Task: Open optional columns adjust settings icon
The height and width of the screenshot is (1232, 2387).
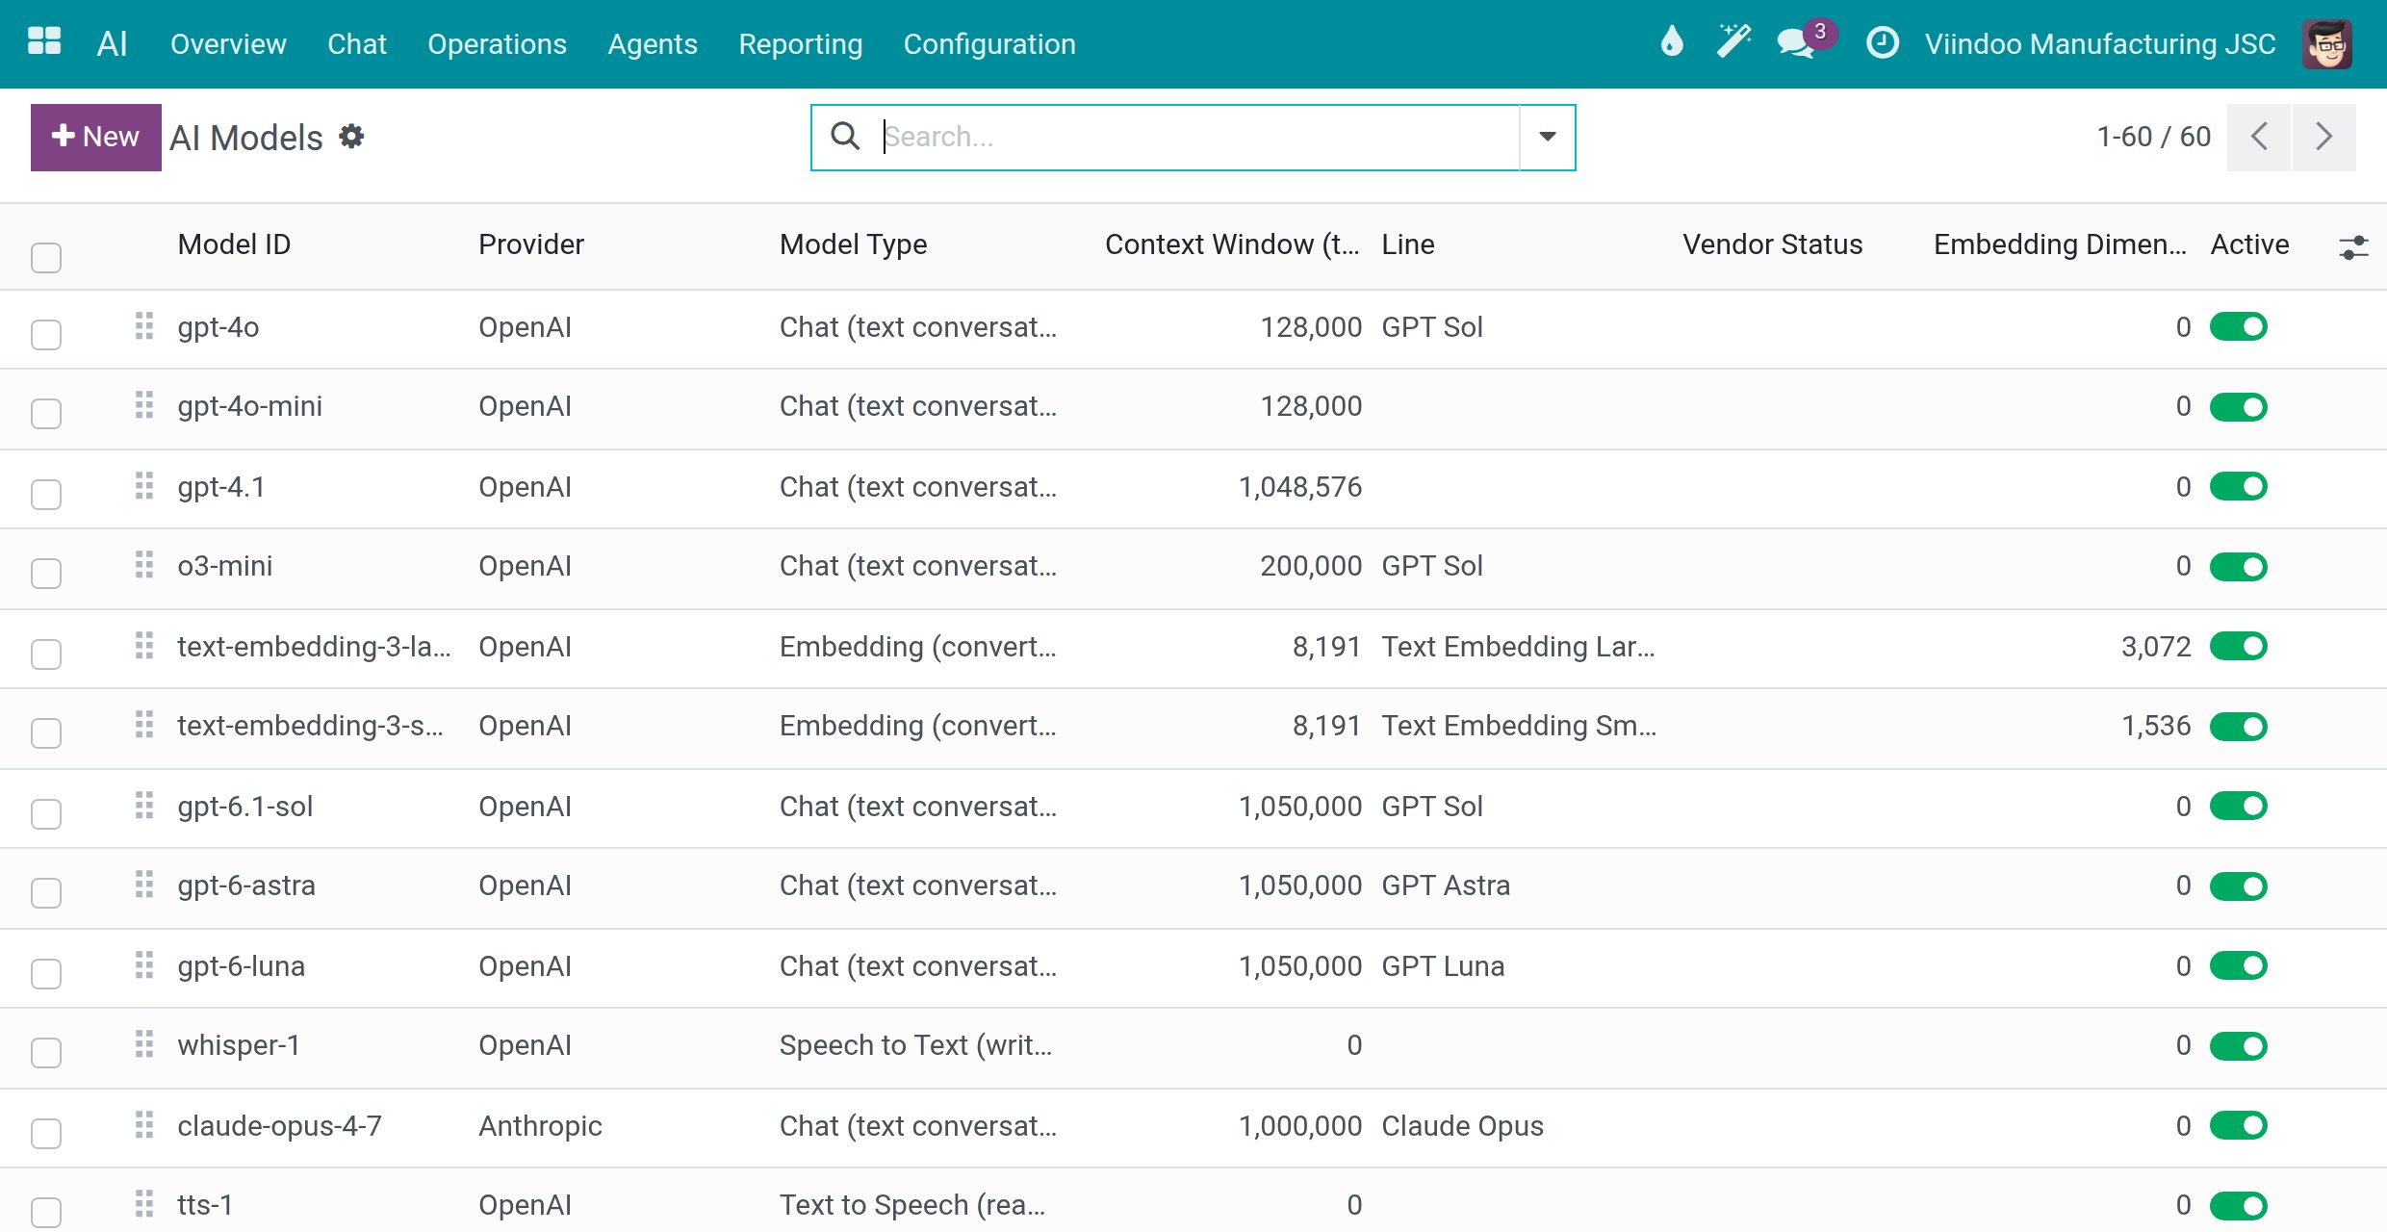Action: (2353, 247)
